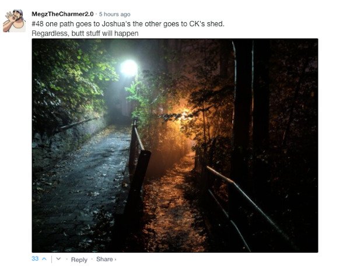This screenshot has height=269, width=350.
Task: Click the small arrow beside Share
Action: [115, 260]
